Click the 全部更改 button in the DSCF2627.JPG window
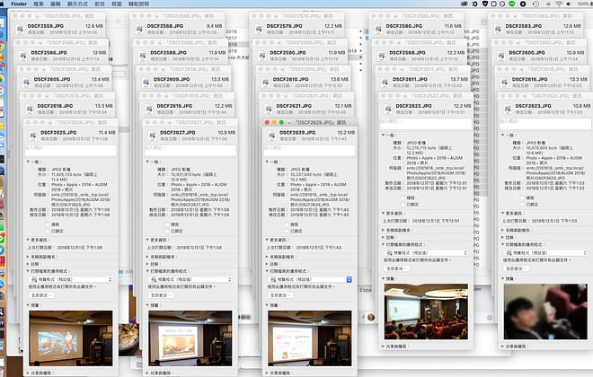 tap(165, 294)
